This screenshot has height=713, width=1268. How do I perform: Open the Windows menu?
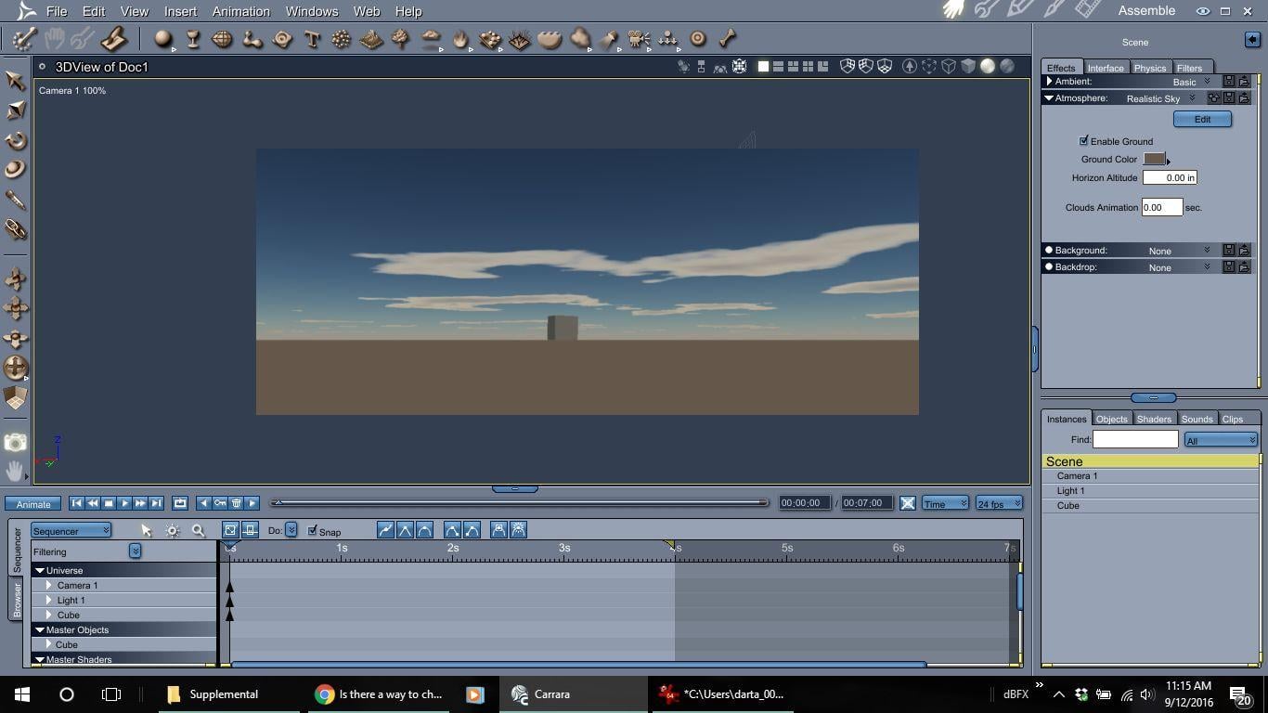[312, 11]
